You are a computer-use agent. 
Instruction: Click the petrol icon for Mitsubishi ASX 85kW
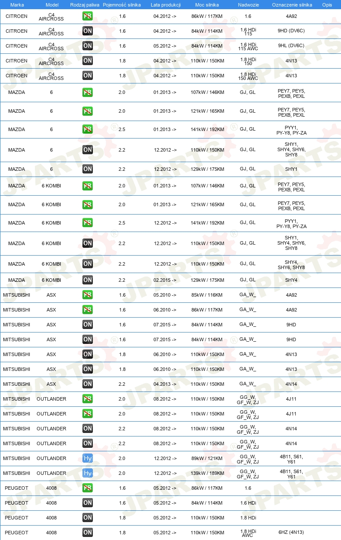(88, 295)
